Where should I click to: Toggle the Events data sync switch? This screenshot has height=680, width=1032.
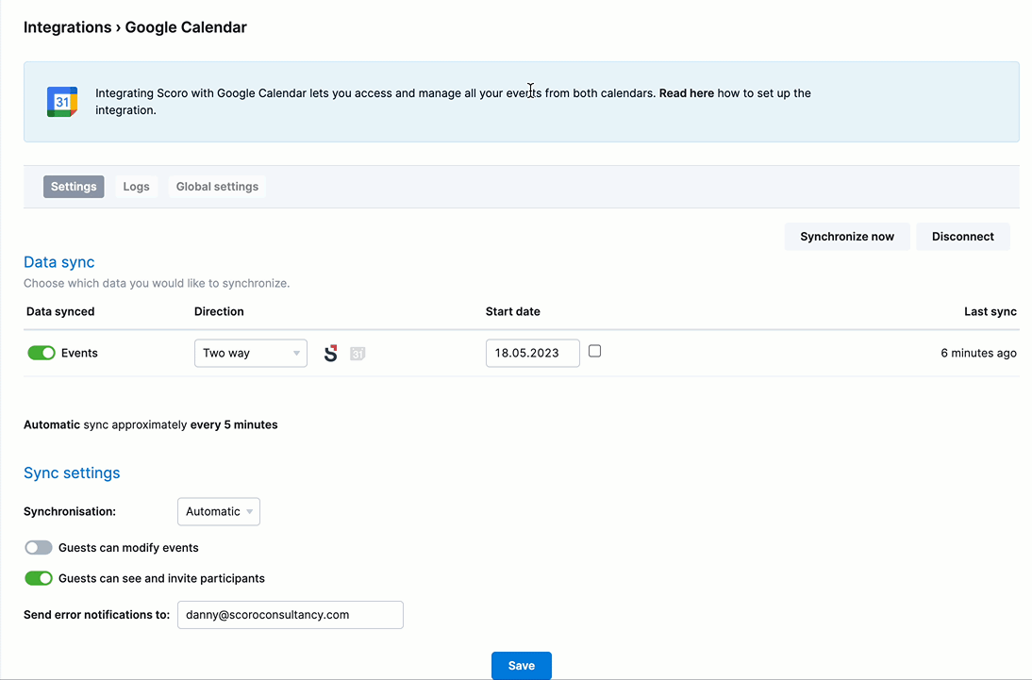(x=42, y=353)
